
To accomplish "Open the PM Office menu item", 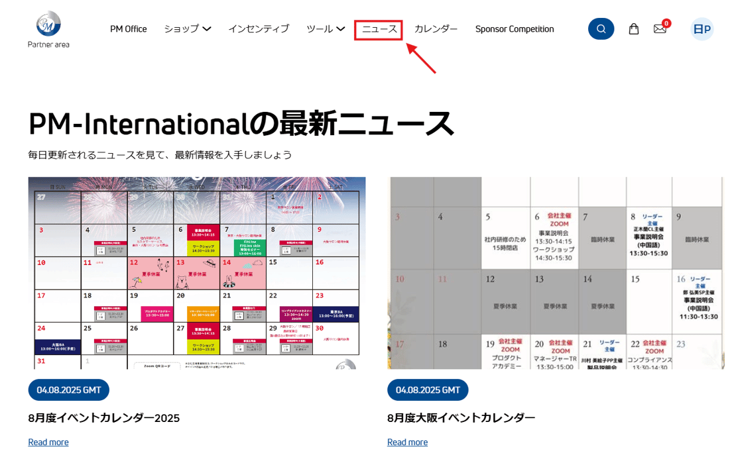I will point(129,28).
